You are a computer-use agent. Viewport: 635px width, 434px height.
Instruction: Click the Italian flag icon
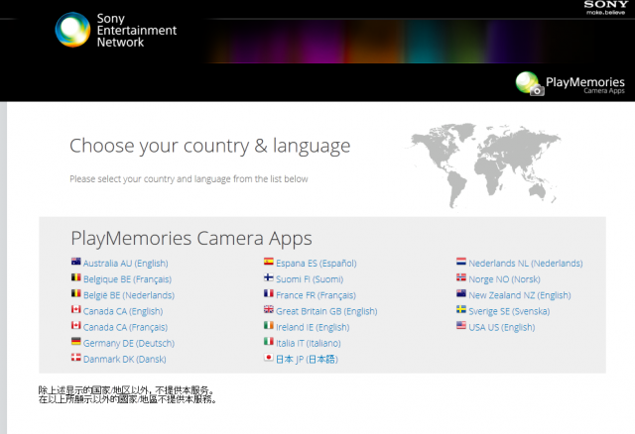click(x=269, y=342)
